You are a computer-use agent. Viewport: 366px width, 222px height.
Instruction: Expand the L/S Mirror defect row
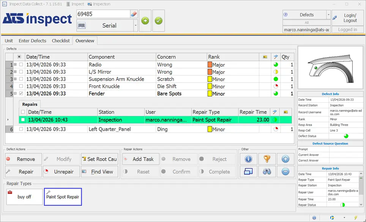click(x=15, y=72)
